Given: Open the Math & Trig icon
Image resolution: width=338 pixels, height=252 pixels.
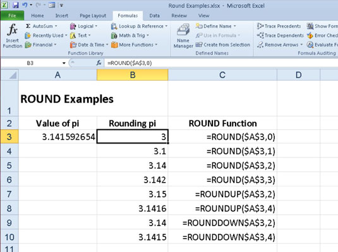Looking at the screenshot, I should click(x=114, y=35).
